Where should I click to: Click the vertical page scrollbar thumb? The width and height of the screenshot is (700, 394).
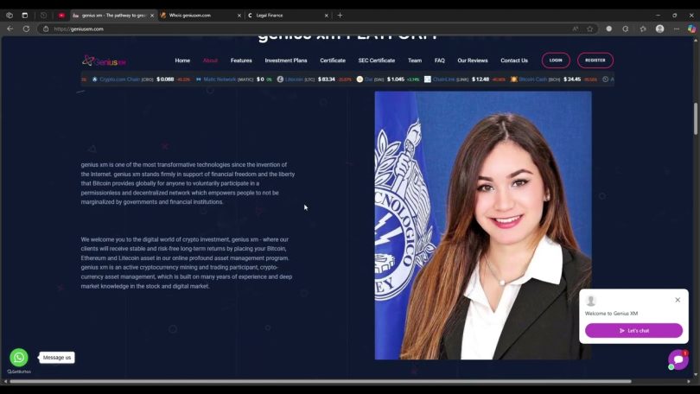point(696,118)
